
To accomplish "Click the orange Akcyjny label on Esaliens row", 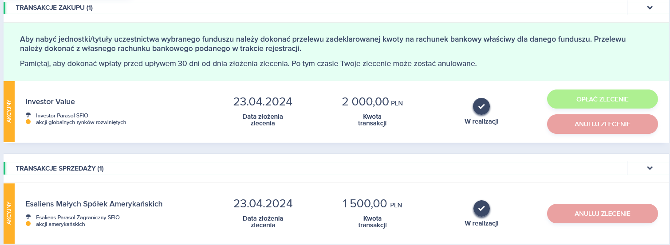I will (x=9, y=214).
